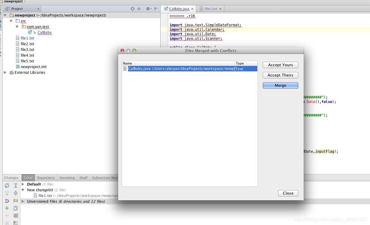The image size is (370, 225).
Task: Click checklist icon in Changes toolbar
Action: click(x=16, y=223)
